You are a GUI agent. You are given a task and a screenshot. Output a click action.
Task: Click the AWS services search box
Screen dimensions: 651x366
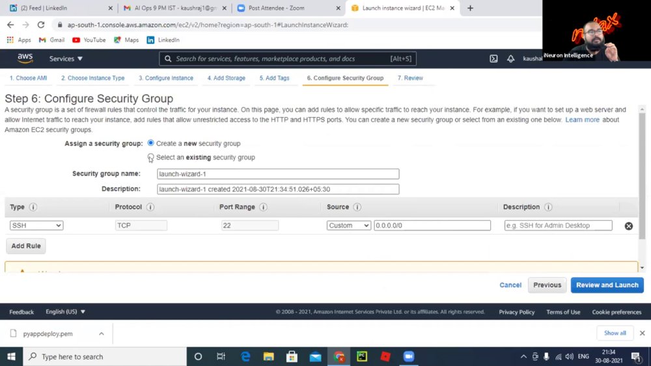tap(287, 59)
